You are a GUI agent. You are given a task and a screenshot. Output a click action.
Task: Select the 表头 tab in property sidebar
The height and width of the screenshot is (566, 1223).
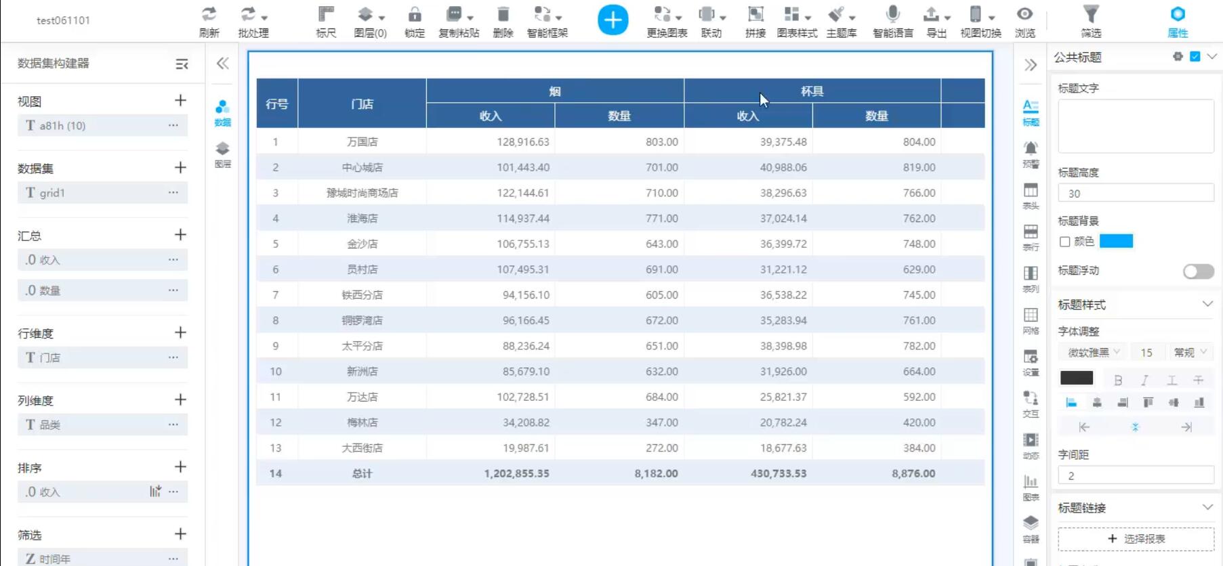1031,195
